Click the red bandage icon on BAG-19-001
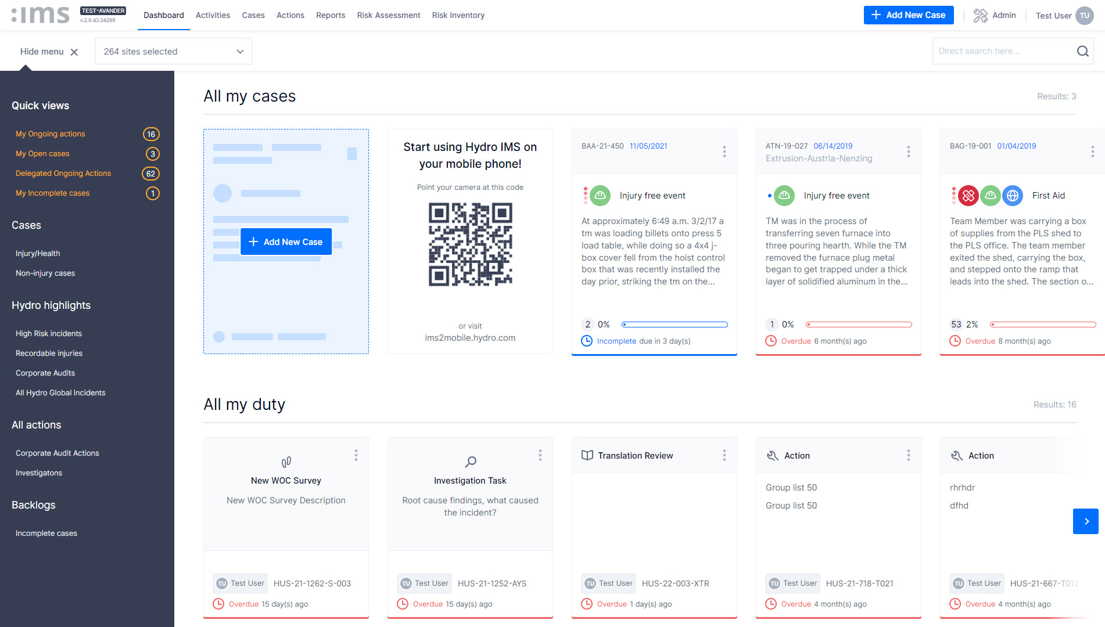 click(968, 196)
